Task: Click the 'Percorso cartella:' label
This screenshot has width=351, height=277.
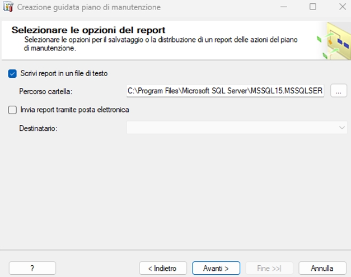Action: click(46, 91)
